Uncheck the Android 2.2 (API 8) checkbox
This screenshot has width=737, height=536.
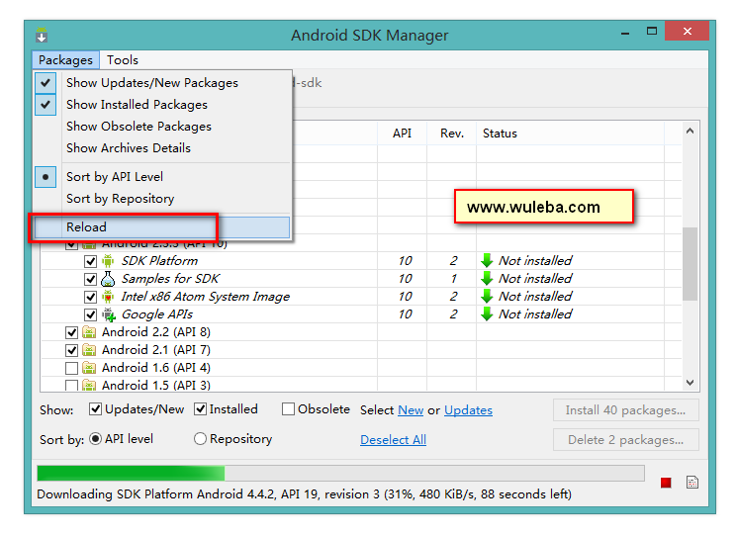[71, 332]
